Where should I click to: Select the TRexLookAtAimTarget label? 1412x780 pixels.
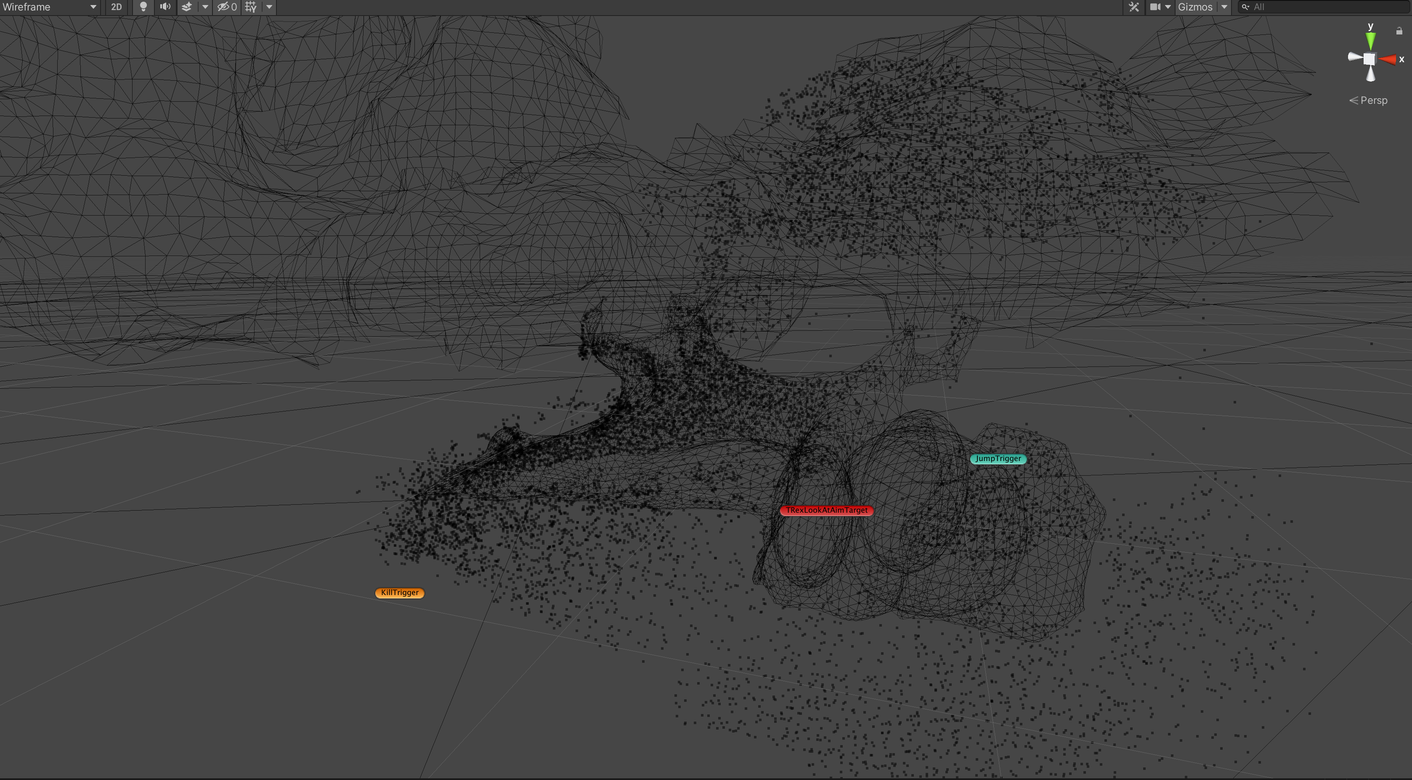click(827, 510)
